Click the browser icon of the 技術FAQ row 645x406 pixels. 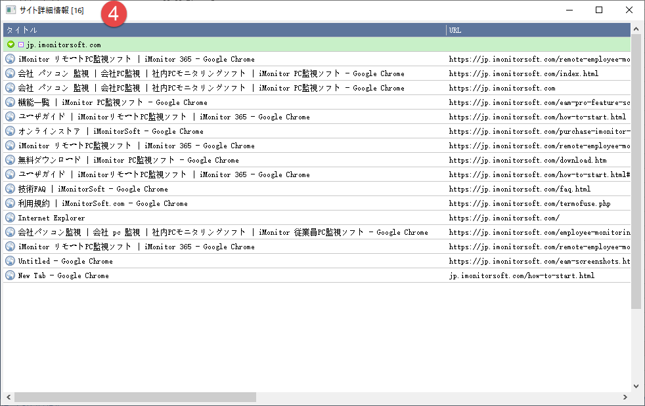click(11, 189)
